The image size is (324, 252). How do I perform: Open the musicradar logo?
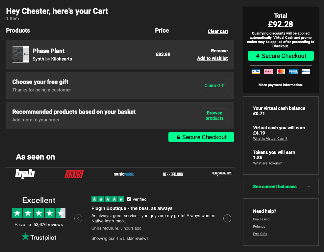[x=124, y=174]
